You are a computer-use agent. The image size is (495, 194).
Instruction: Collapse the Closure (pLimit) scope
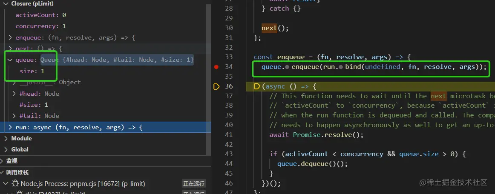click(x=6, y=4)
